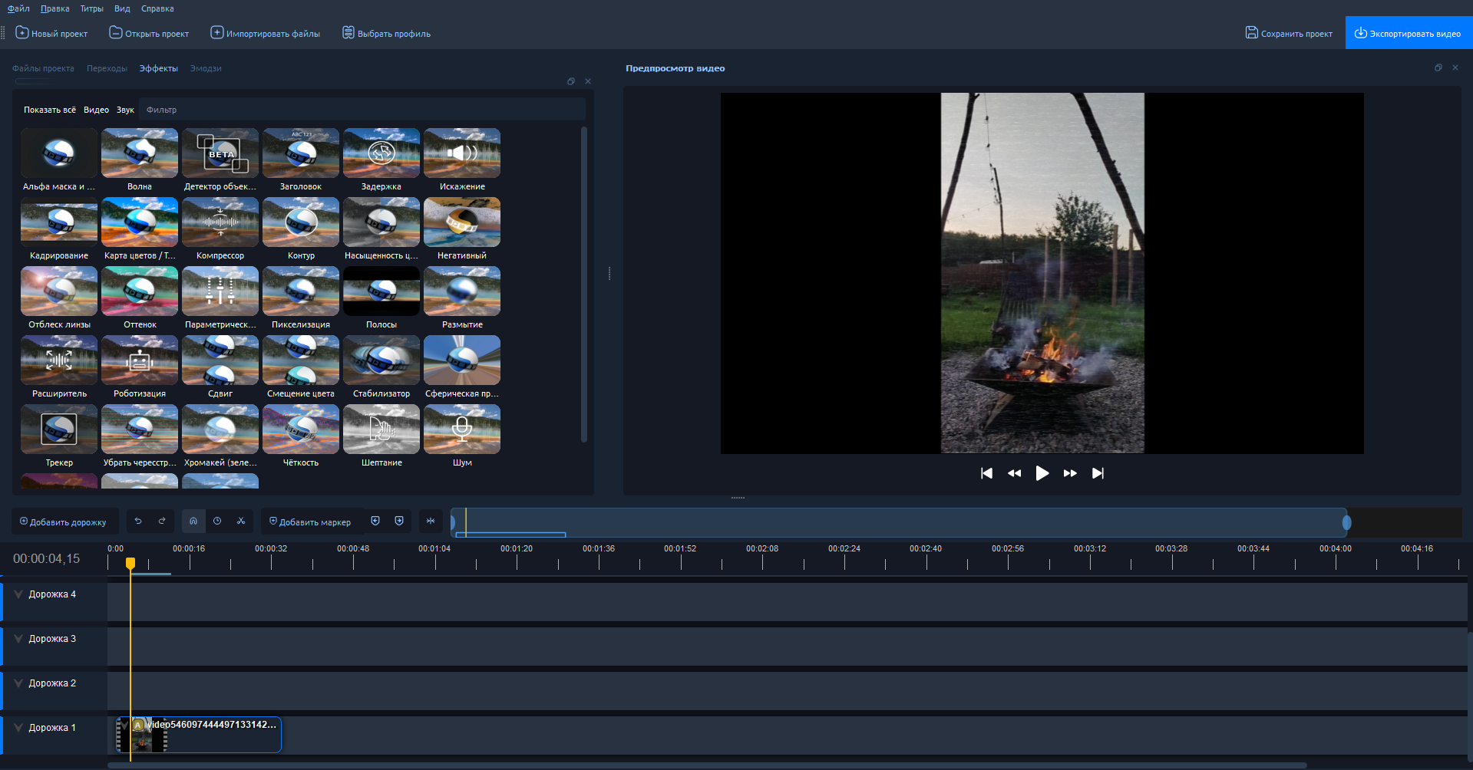The image size is (1473, 770).
Task: Click the redo arrow in timeline toolbar
Action: pos(162,522)
